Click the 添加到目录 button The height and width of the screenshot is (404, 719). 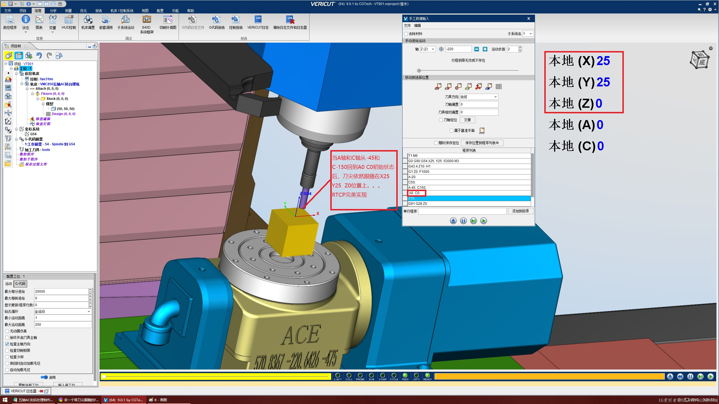[x=520, y=211]
